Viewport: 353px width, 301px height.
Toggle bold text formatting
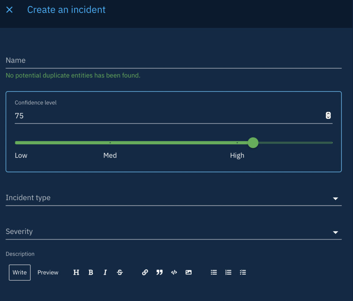(x=91, y=272)
